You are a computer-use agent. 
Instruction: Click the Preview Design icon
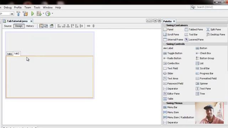pos(52,26)
